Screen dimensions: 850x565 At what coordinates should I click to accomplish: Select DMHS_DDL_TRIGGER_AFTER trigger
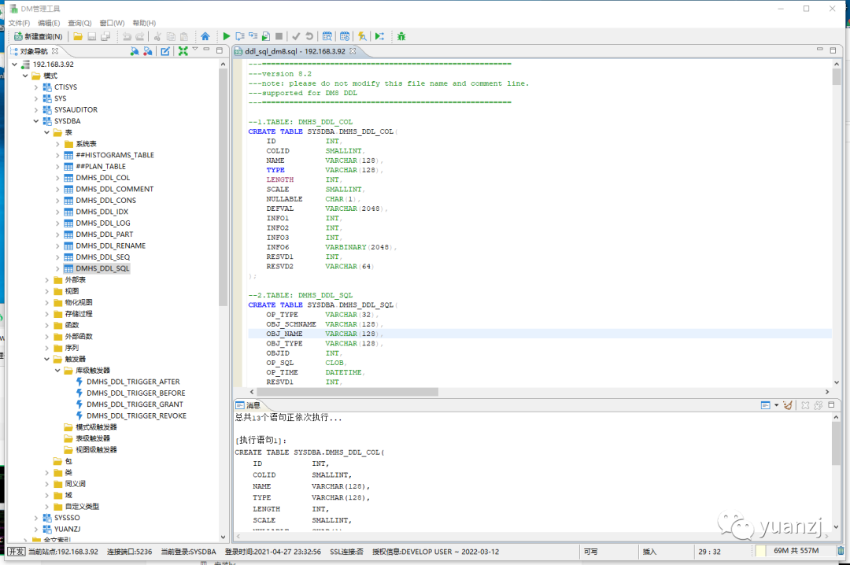(x=133, y=382)
